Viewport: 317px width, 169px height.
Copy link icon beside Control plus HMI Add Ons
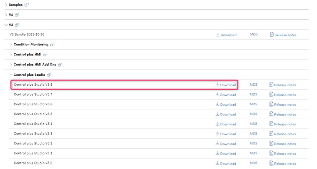(x=60, y=65)
